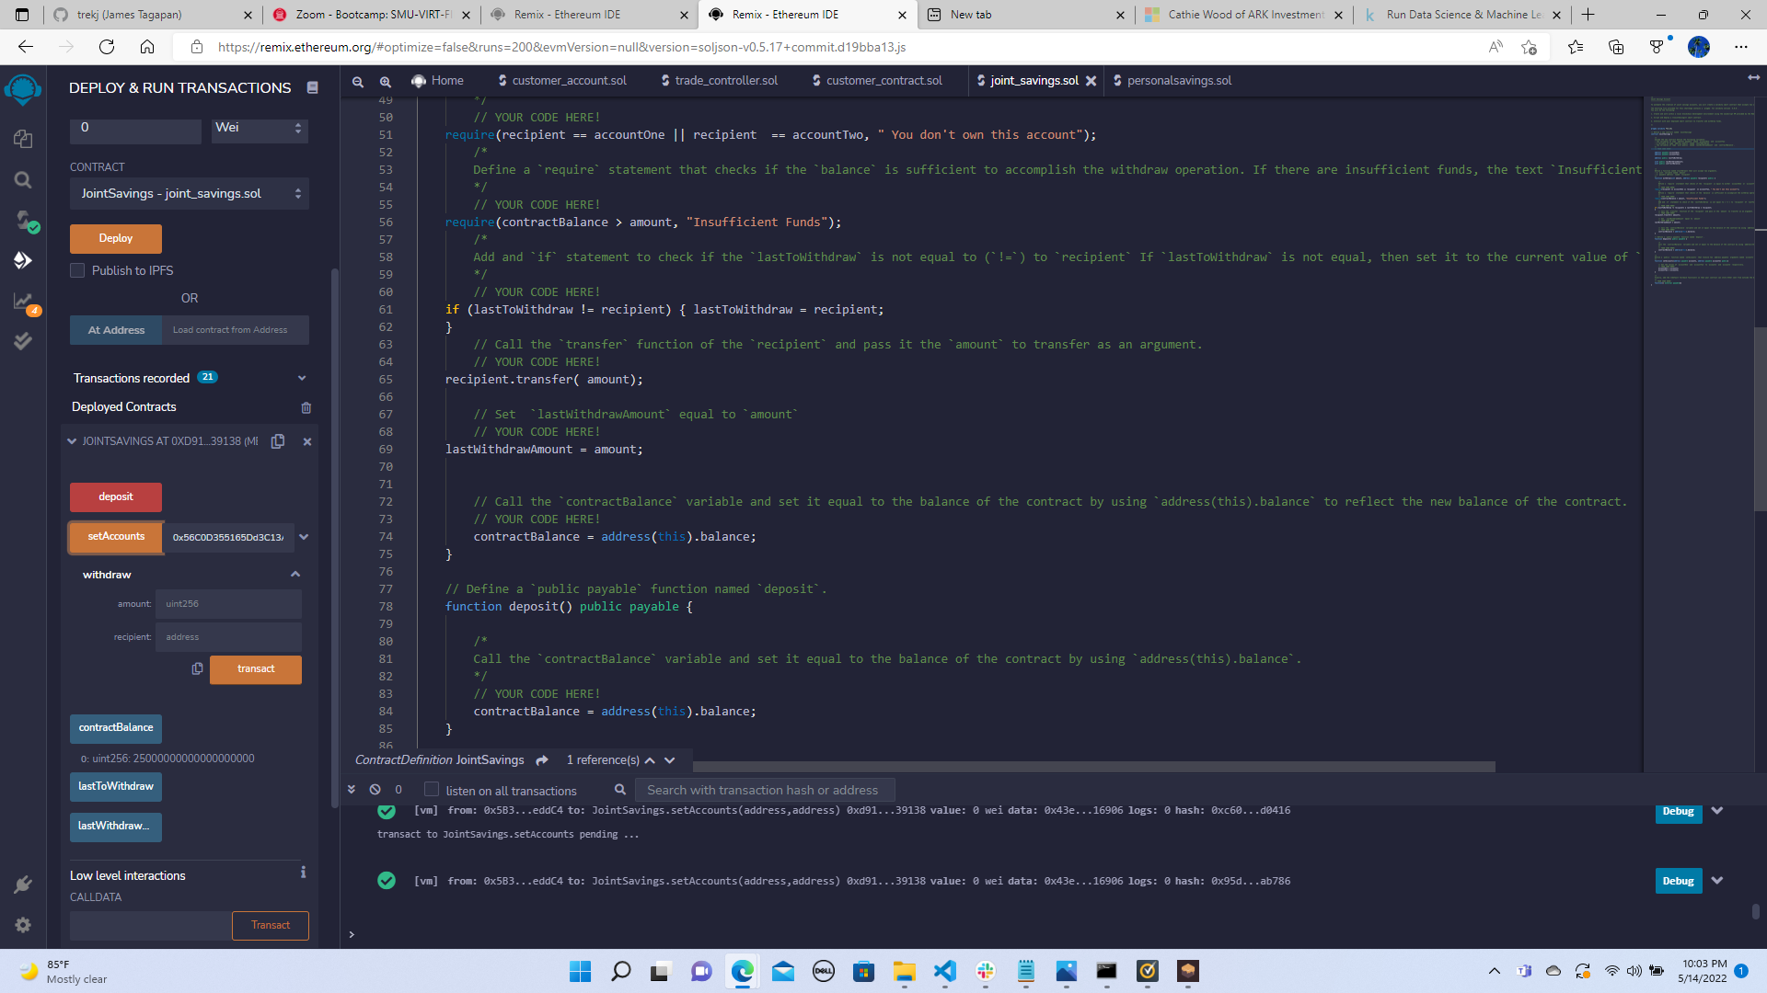Image resolution: width=1767 pixels, height=993 pixels.
Task: Open the Search in files sidebar icon
Action: 23,180
